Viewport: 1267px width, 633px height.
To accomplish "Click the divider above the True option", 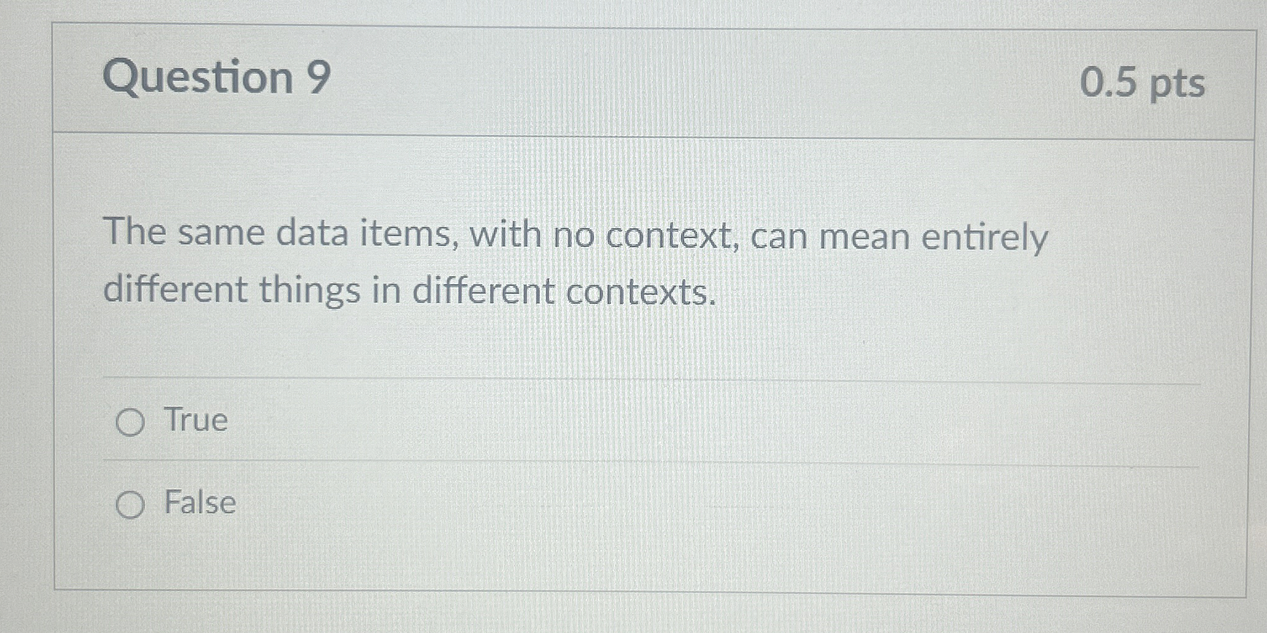I will [x=617, y=377].
